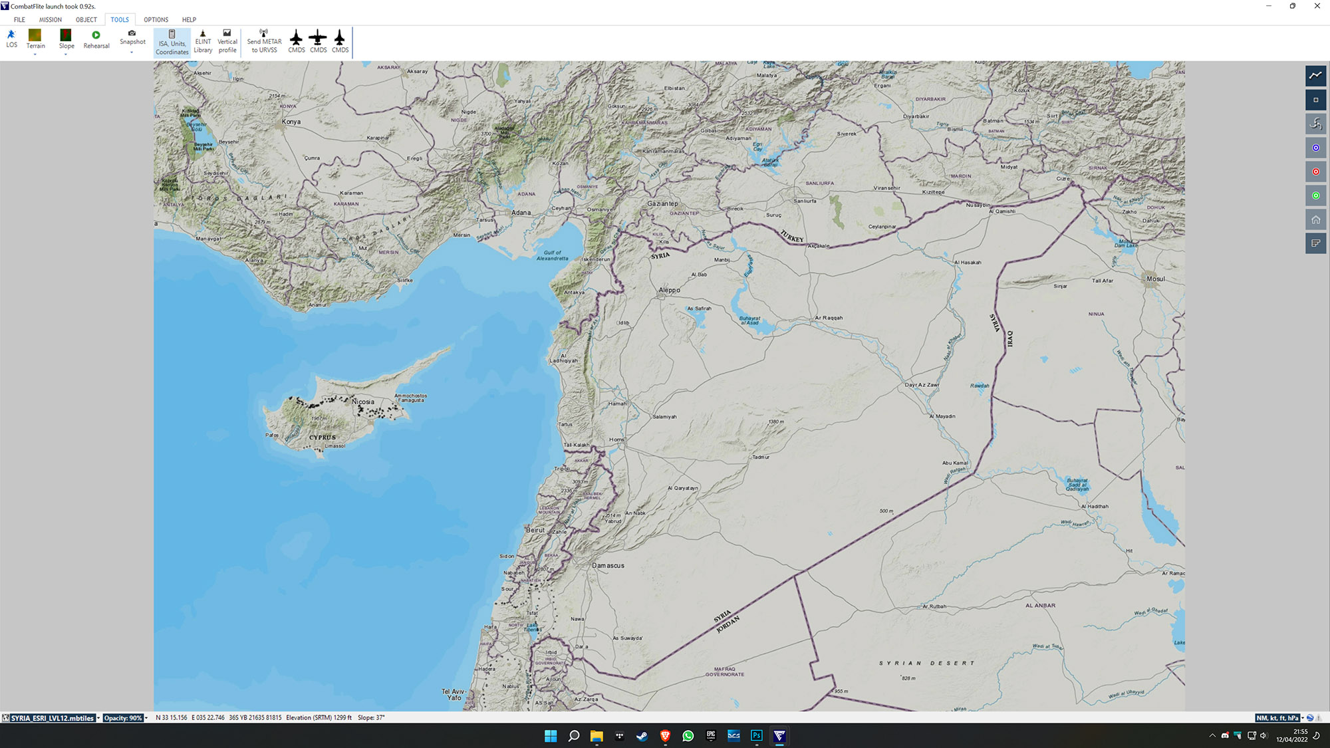
Task: Toggle the route line overlay button
Action: click(x=1315, y=75)
